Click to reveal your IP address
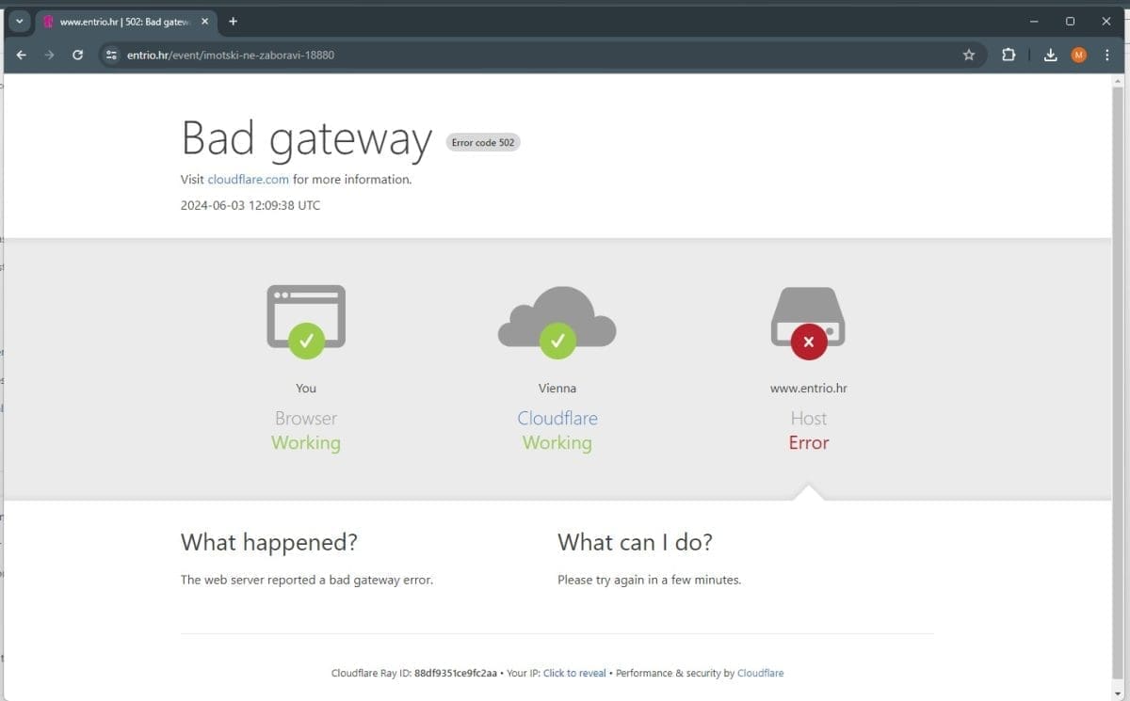Viewport: 1130px width, 701px height. click(574, 673)
